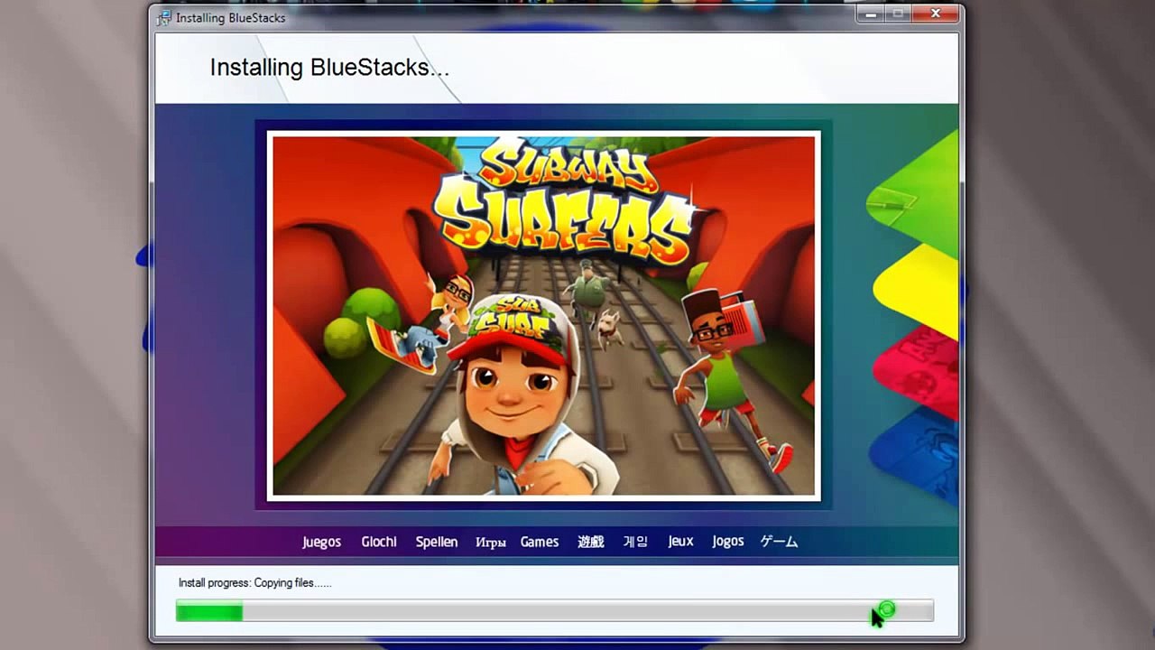Click the red BlueStacks logo layer
This screenshot has width=1155, height=650.
[916, 371]
